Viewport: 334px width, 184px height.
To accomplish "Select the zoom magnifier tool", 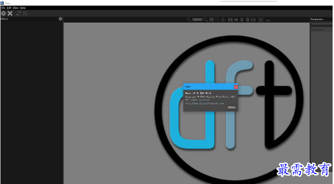I will pos(217,20).
